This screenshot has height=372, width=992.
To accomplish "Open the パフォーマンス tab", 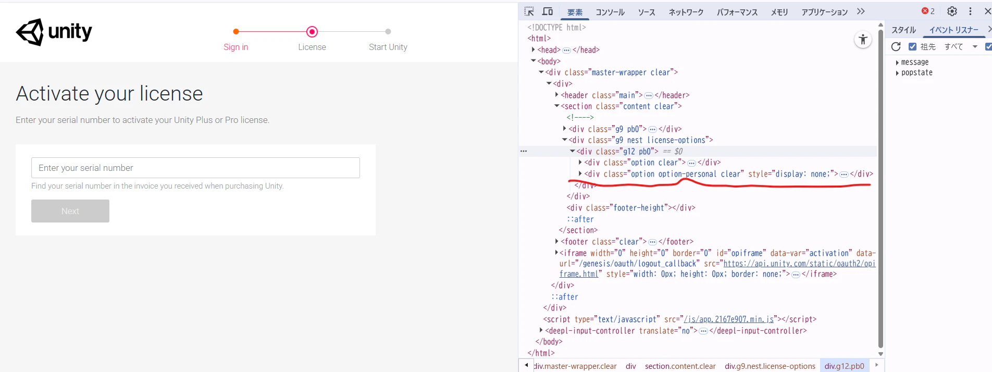I will click(x=737, y=12).
